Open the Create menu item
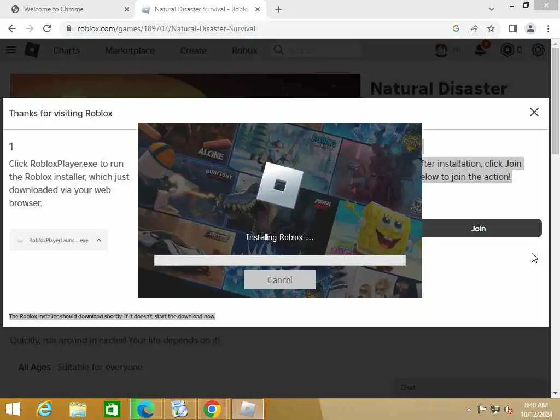560x420 pixels. [x=193, y=50]
